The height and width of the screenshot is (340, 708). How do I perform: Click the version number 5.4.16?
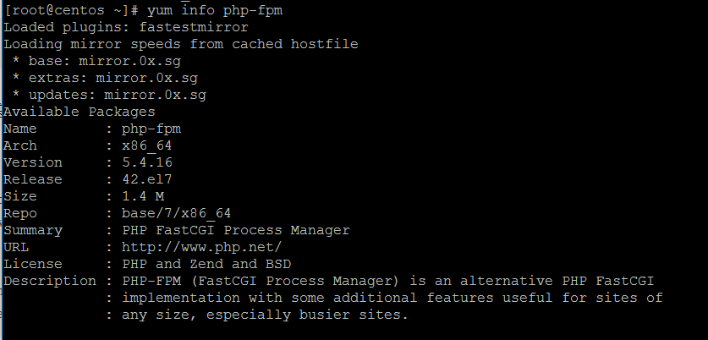tap(147, 162)
